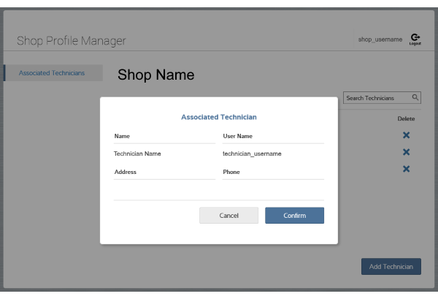Screen dimensions: 438x299
Task: Delete the second technician row
Action: (x=406, y=152)
